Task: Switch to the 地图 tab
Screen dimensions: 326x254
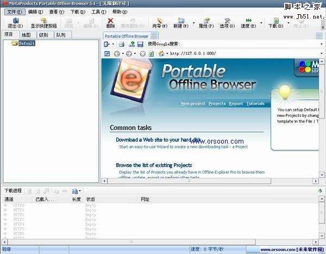Action: click(26, 35)
